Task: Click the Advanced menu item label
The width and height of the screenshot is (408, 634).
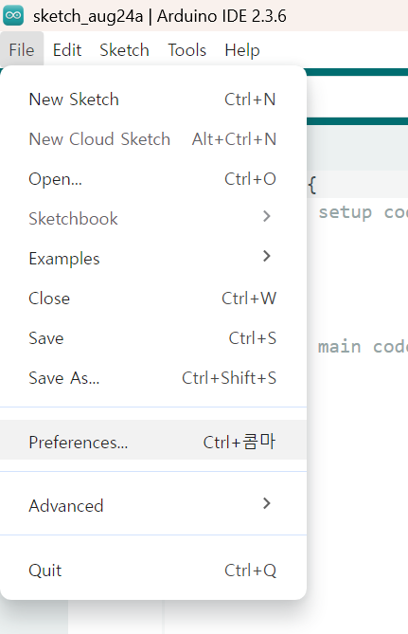Action: [66, 506]
